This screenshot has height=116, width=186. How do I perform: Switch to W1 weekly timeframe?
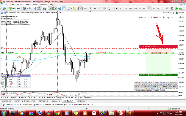pos(154,9)
